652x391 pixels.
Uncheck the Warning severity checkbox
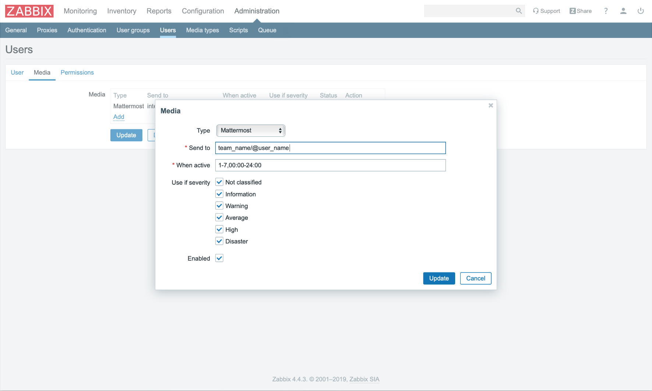(x=219, y=206)
